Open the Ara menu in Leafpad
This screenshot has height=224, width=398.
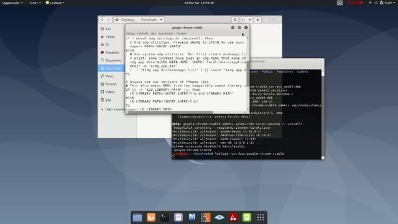(154, 33)
